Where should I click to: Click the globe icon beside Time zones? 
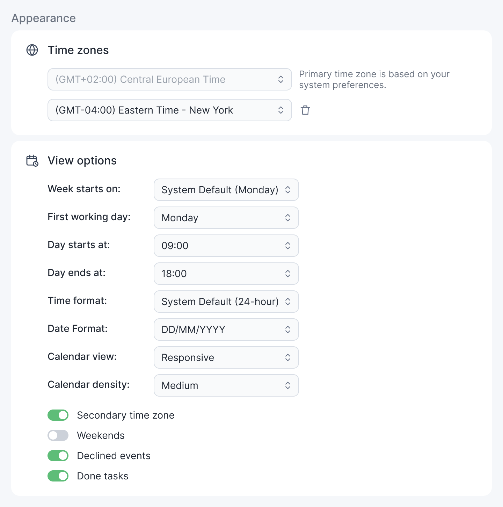click(x=32, y=50)
